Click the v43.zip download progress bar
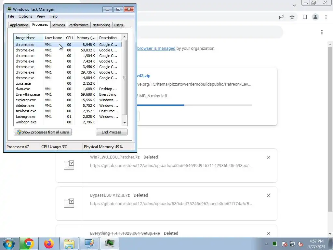333x250 pixels. (x=195, y=105)
